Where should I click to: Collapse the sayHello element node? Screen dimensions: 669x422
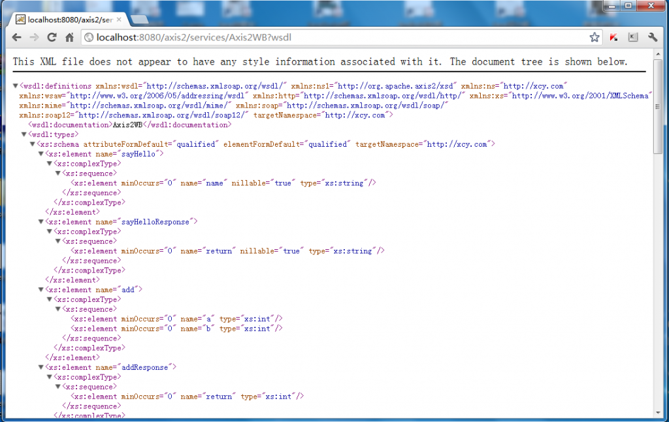(41, 154)
